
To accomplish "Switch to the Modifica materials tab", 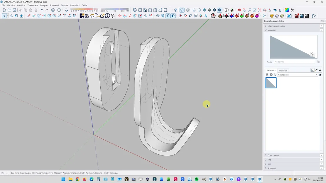I will click(x=283, y=71).
